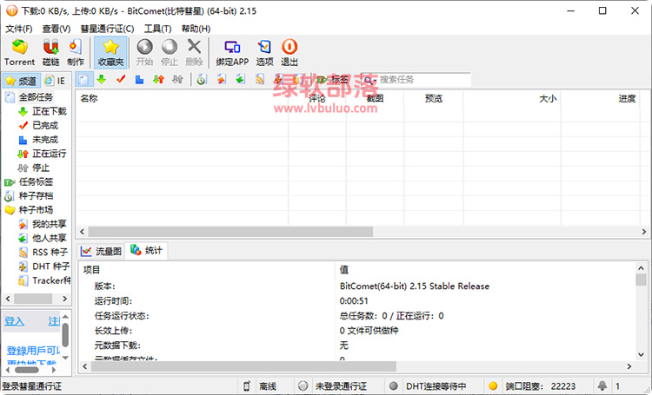Click DHT torrents lightning filter icon
This screenshot has height=395, width=652.
tap(278, 79)
